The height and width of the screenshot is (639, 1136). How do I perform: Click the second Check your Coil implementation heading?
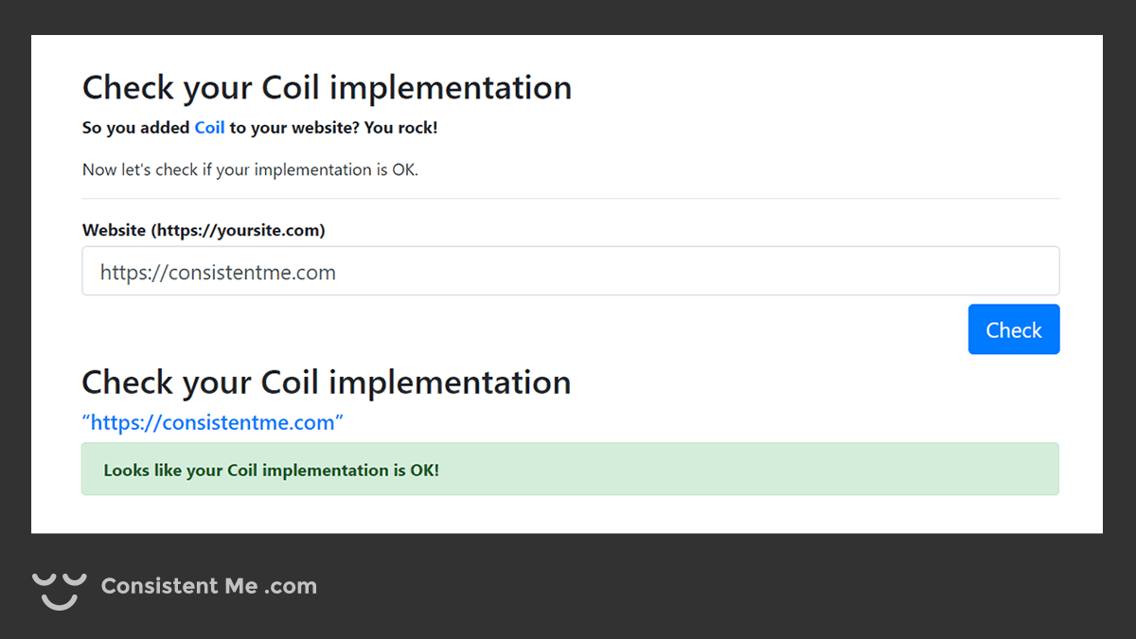(327, 382)
